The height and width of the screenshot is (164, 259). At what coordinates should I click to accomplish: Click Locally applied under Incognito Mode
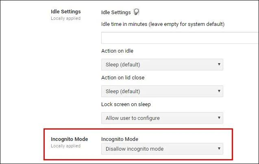[65, 146]
